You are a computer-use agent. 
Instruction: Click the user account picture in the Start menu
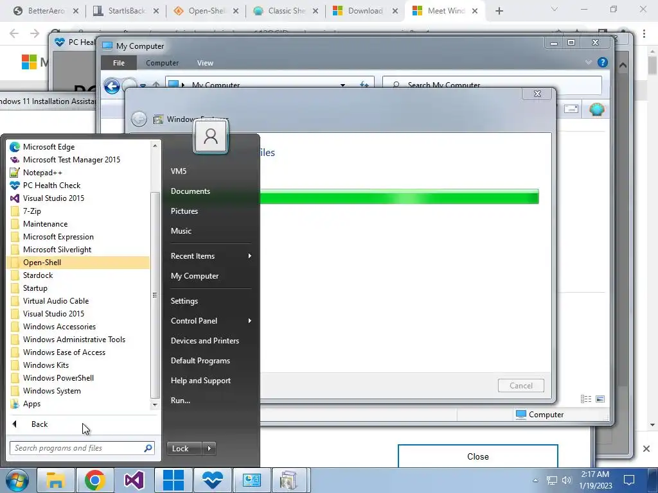(x=211, y=136)
